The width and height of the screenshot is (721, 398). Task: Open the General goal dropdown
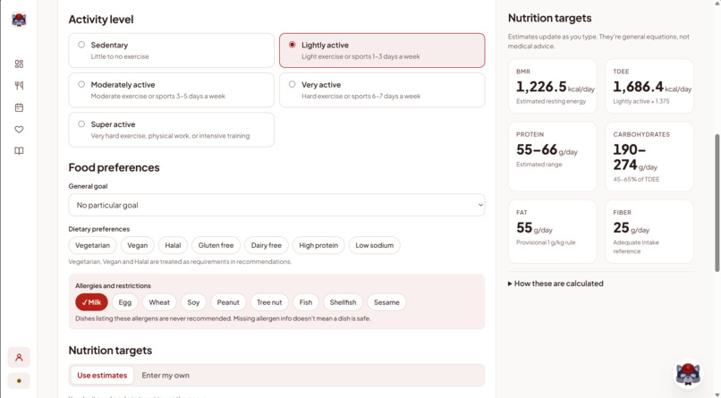[276, 205]
